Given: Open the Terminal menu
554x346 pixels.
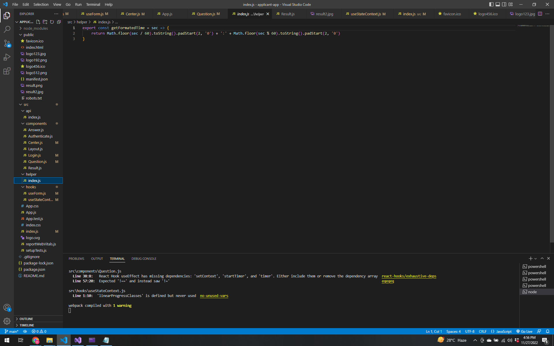Looking at the screenshot, I should (x=93, y=4).
